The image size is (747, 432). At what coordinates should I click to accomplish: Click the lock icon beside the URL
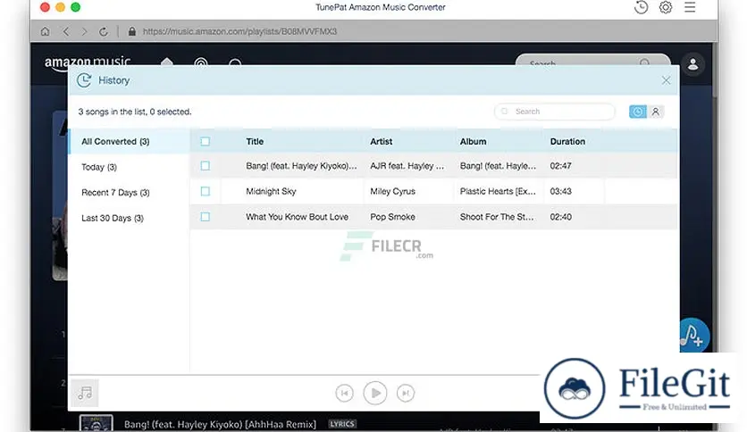point(132,31)
